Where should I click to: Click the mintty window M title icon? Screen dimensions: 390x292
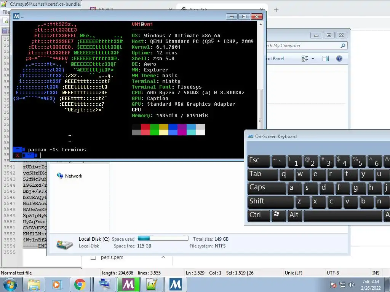click(x=16, y=16)
